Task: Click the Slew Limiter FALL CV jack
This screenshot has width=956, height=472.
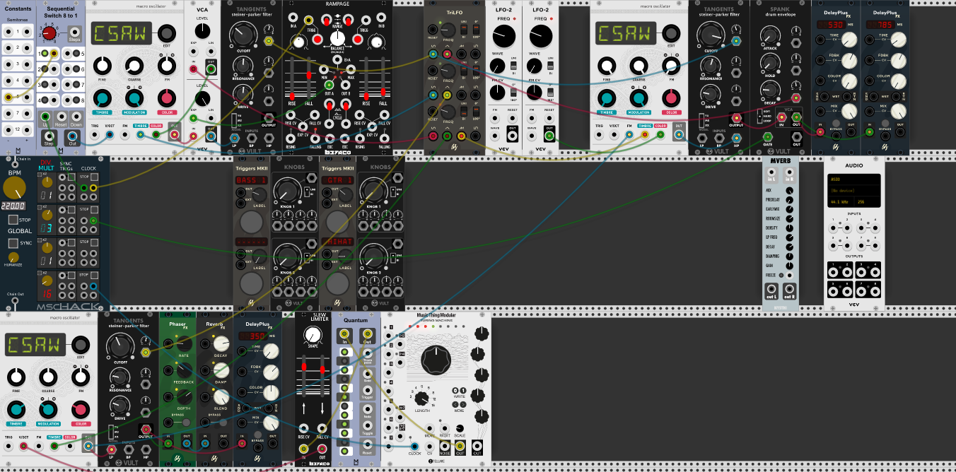Action: point(322,428)
